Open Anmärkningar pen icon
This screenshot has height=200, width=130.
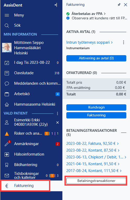(7, 143)
